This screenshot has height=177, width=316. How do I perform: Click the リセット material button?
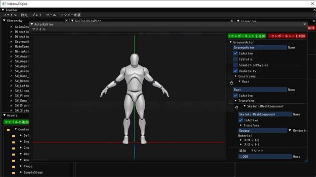tap(257, 151)
